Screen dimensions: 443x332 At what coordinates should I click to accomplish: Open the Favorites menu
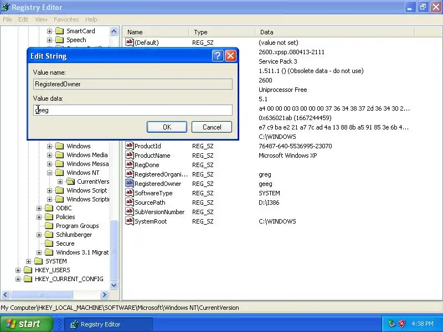pos(66,19)
